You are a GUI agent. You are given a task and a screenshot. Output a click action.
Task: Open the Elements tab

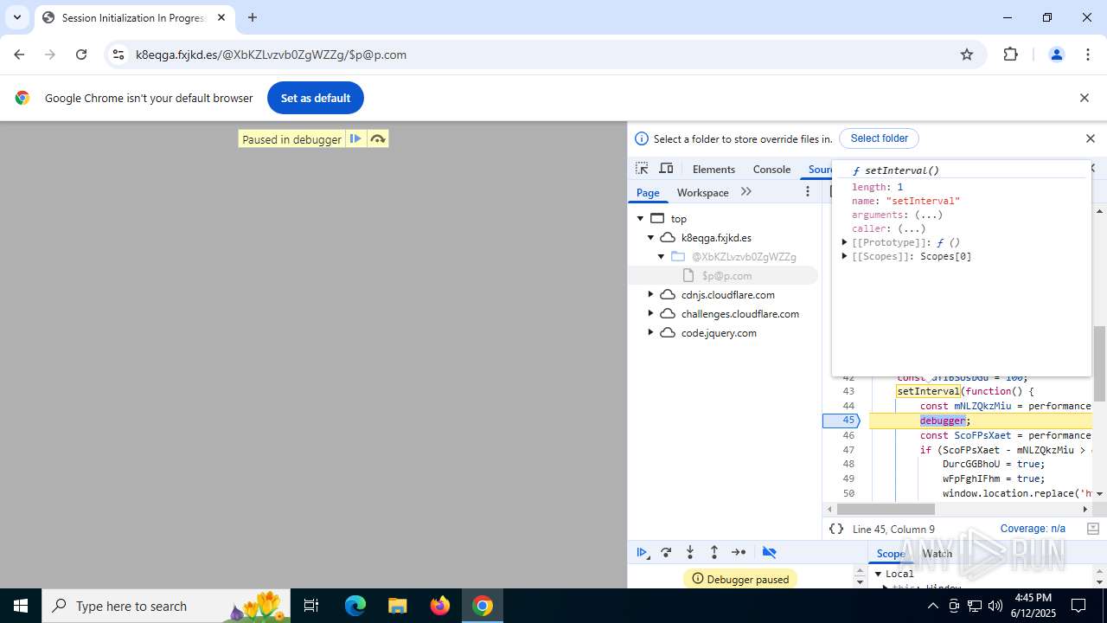[x=713, y=169]
